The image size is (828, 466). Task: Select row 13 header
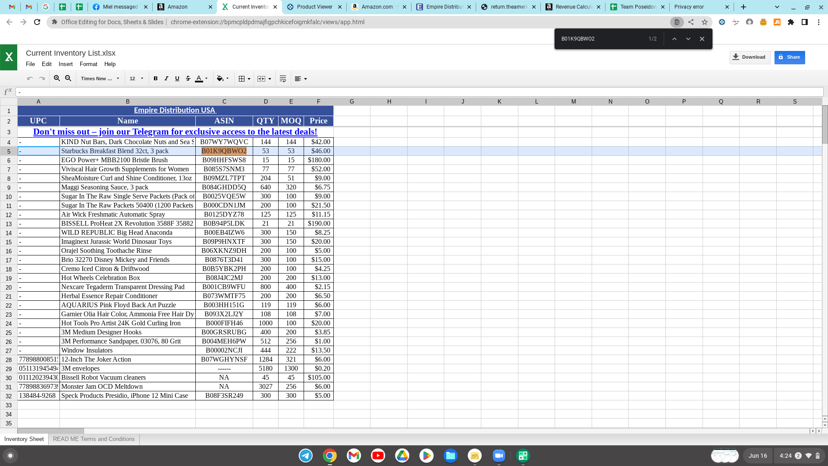coord(9,224)
